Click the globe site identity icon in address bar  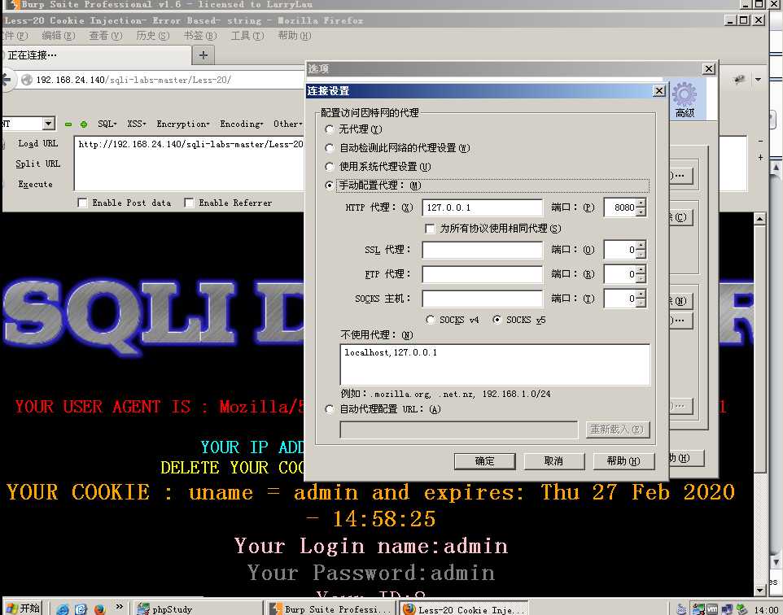[x=27, y=80]
